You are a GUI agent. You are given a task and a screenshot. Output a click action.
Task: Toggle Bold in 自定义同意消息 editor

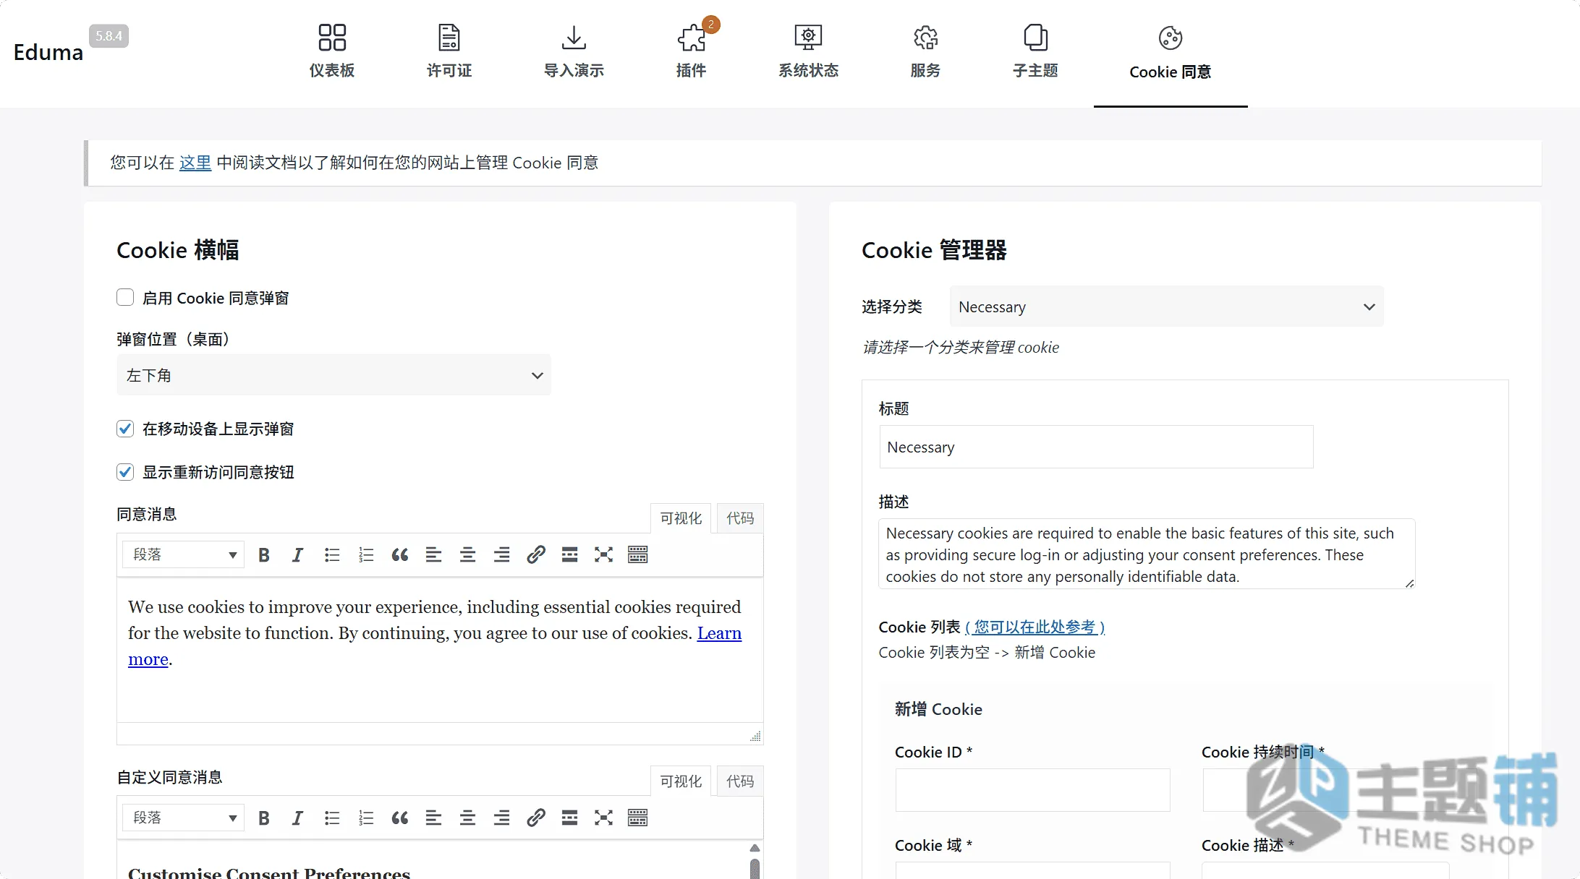264,818
